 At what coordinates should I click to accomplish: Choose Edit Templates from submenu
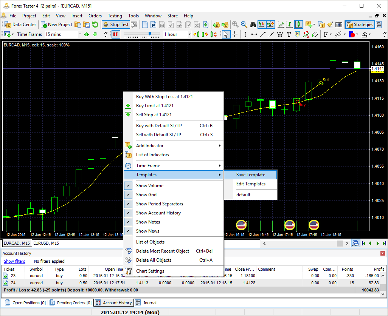(250, 184)
